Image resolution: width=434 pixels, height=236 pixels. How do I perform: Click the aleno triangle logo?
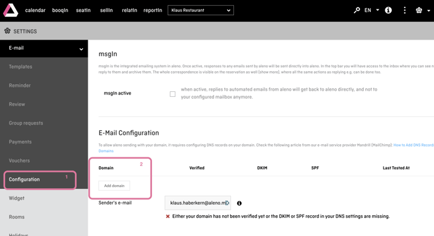pos(11,10)
